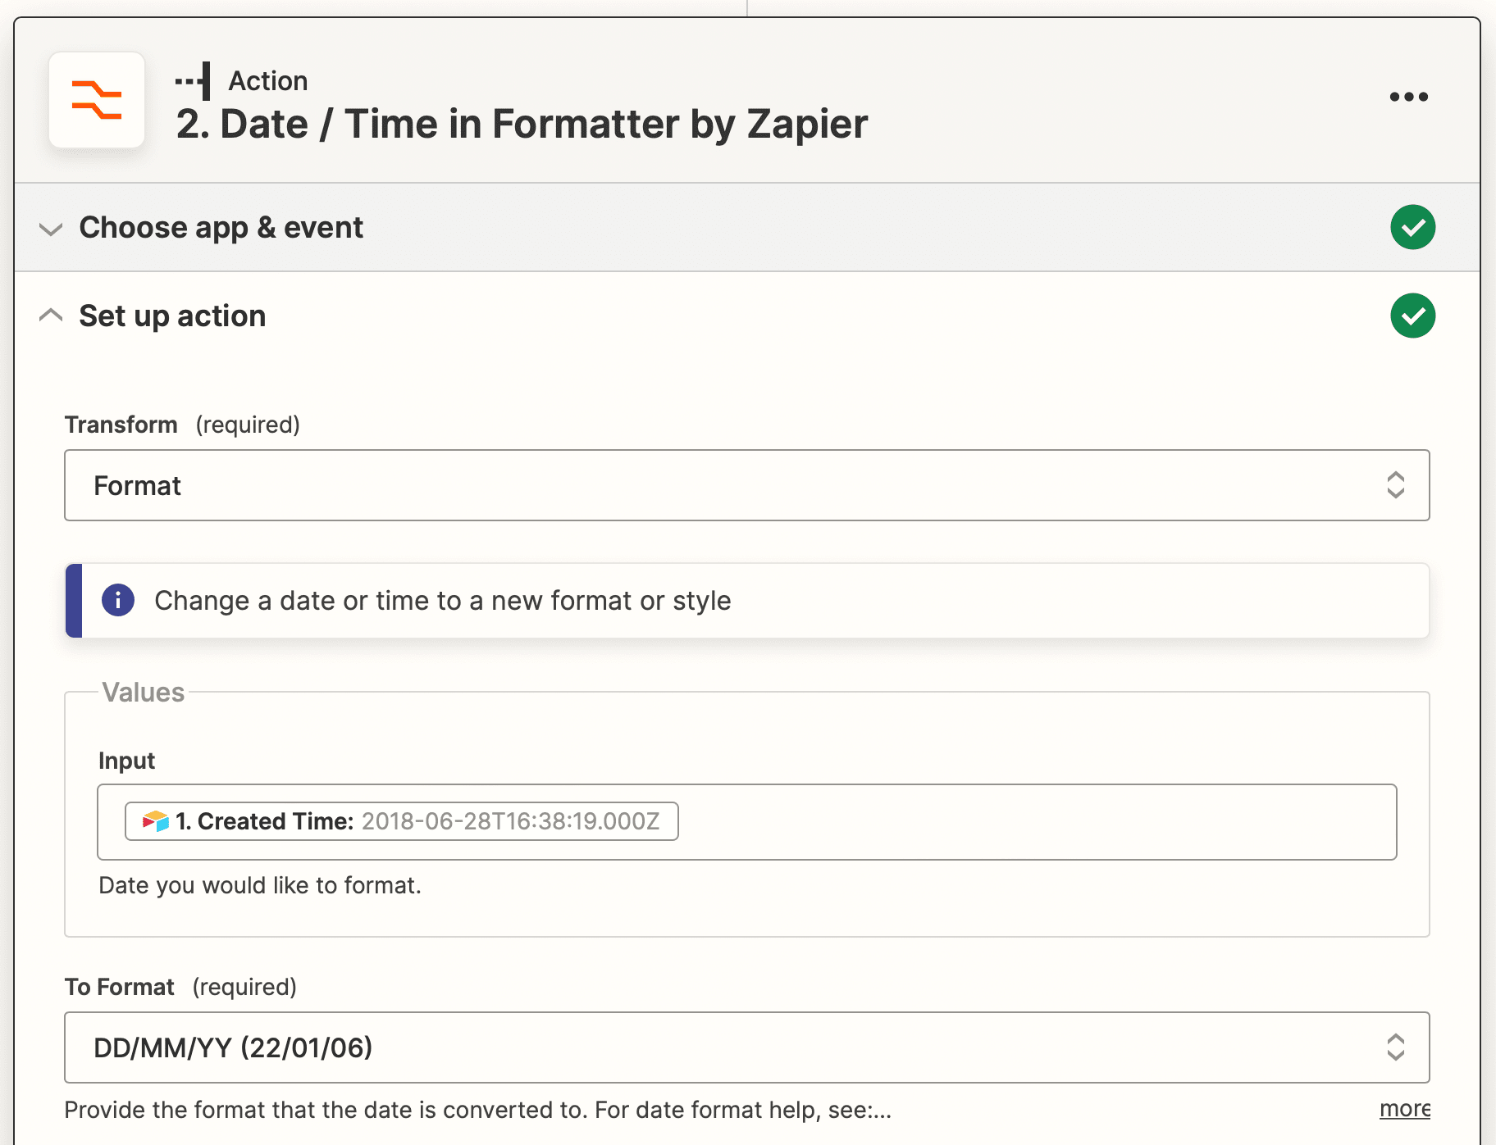Viewport: 1496px width, 1145px height.
Task: Collapse the Set up action section
Action: pyautogui.click(x=51, y=316)
